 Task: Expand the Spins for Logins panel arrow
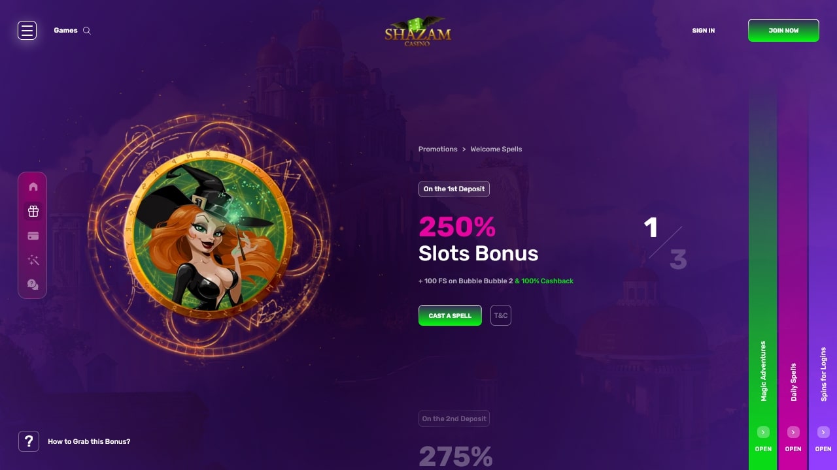click(x=823, y=432)
